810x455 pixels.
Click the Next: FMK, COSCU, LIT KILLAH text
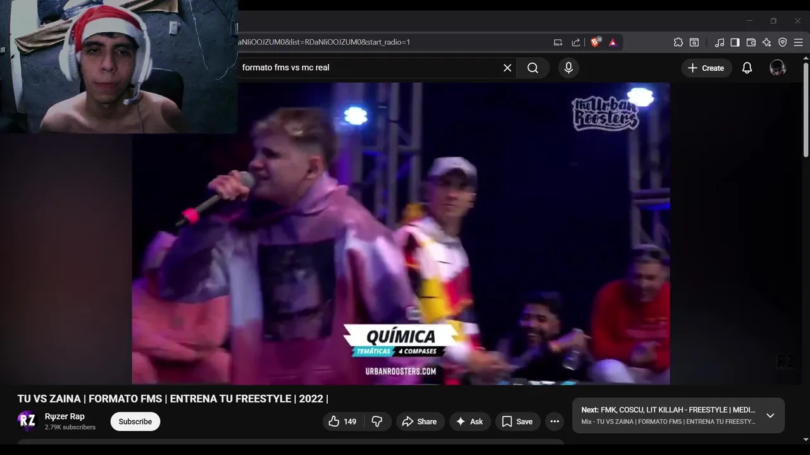click(x=668, y=410)
